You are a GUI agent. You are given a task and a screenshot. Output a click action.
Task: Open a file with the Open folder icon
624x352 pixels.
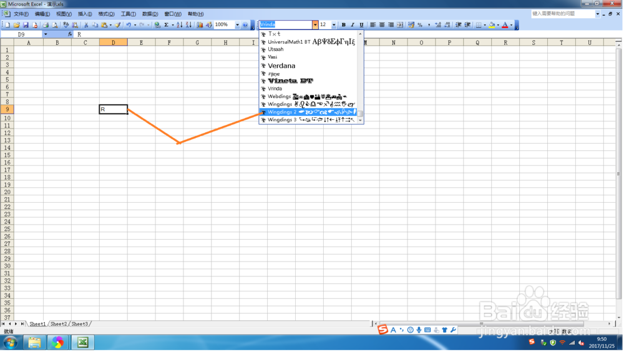click(16, 25)
